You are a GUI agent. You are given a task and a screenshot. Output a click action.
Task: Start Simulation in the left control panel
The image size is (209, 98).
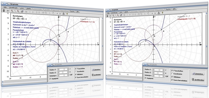pyautogui.click(x=96, y=70)
